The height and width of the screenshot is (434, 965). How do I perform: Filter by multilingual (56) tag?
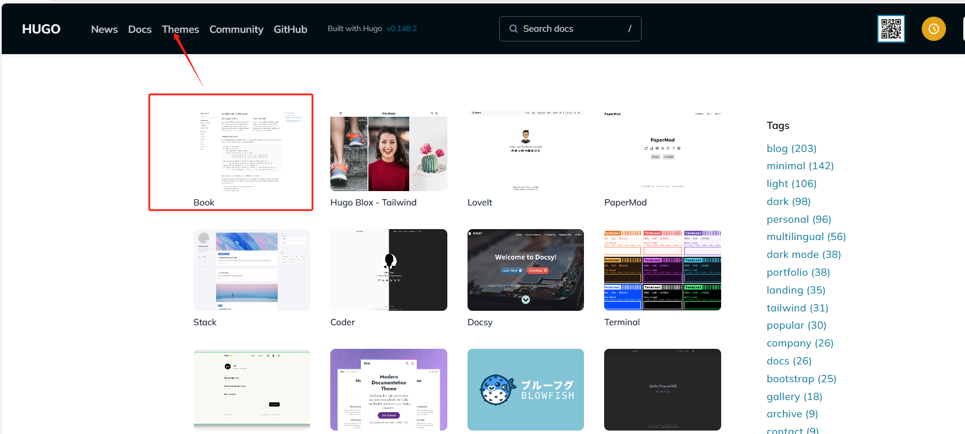(x=806, y=237)
